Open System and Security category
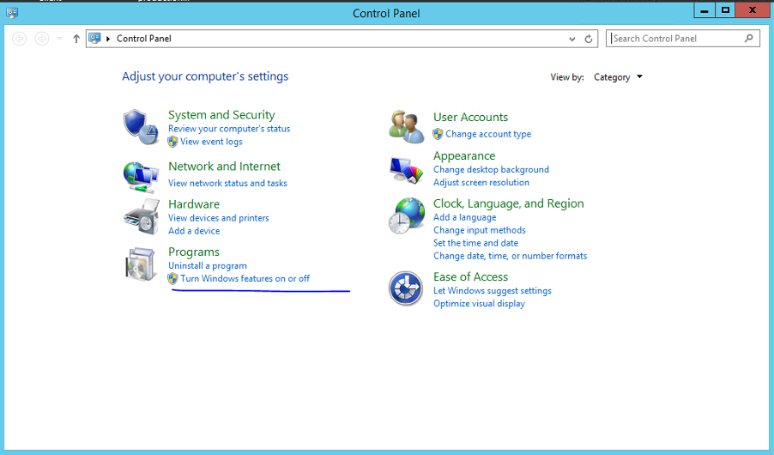 point(221,115)
